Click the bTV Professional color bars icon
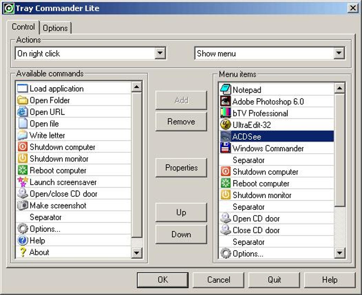The height and width of the screenshot is (295, 362). pos(225,113)
